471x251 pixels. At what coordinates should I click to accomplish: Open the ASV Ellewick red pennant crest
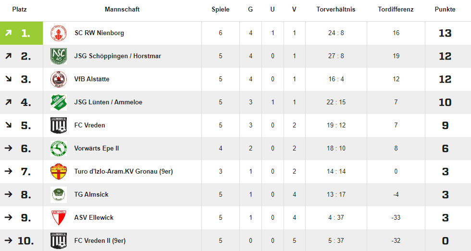pyautogui.click(x=59, y=218)
